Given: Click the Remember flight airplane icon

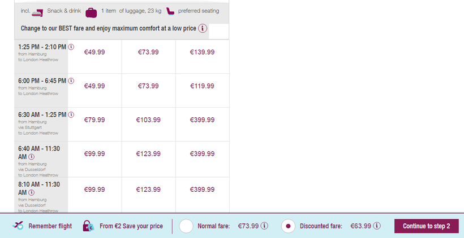Looking at the screenshot, I should (x=19, y=226).
